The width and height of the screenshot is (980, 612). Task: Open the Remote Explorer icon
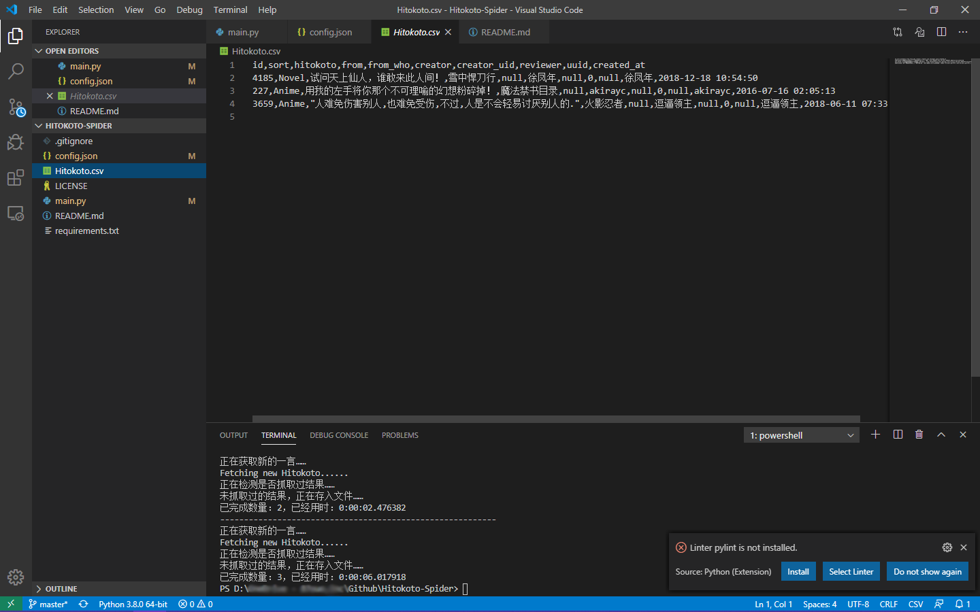[x=16, y=214]
